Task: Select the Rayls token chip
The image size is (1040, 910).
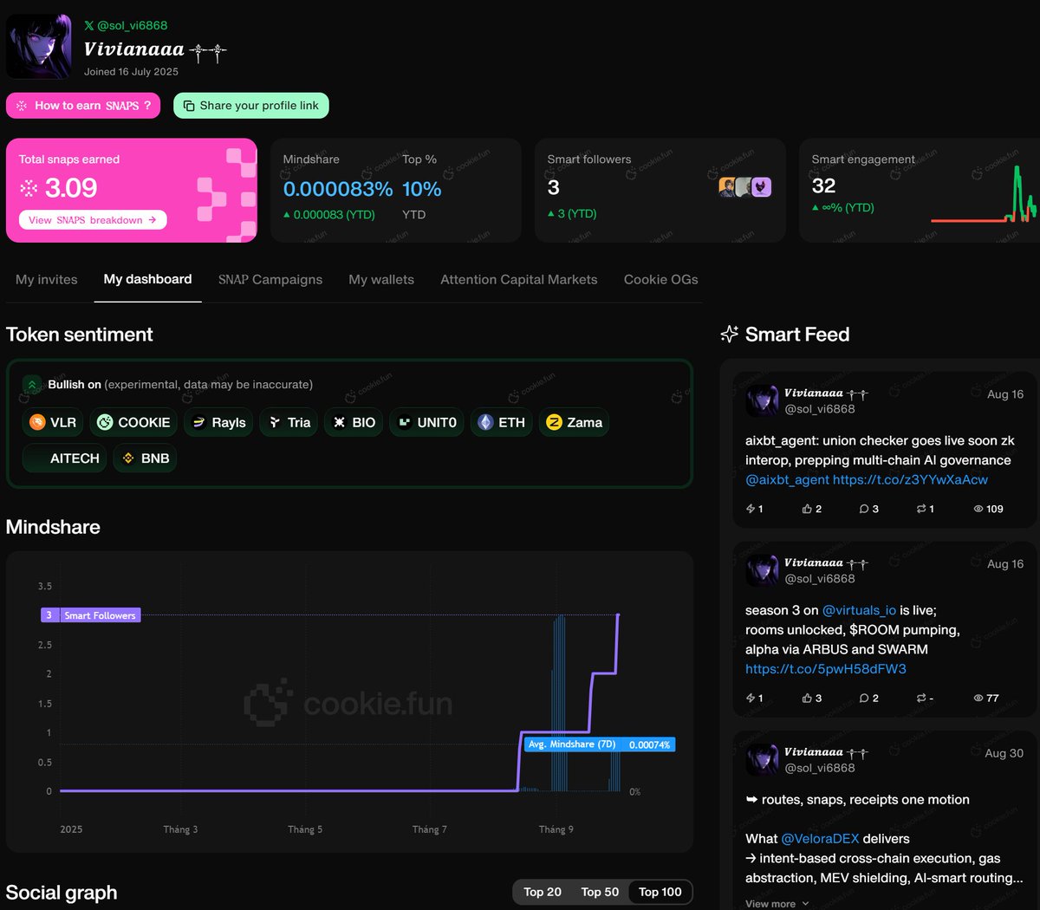Action: 218,422
